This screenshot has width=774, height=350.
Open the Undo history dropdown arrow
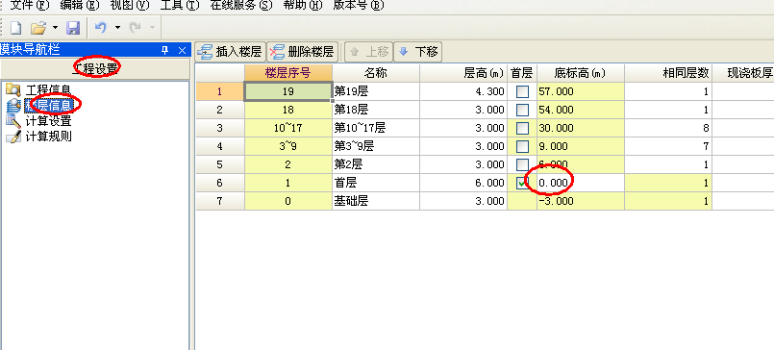coord(117,27)
